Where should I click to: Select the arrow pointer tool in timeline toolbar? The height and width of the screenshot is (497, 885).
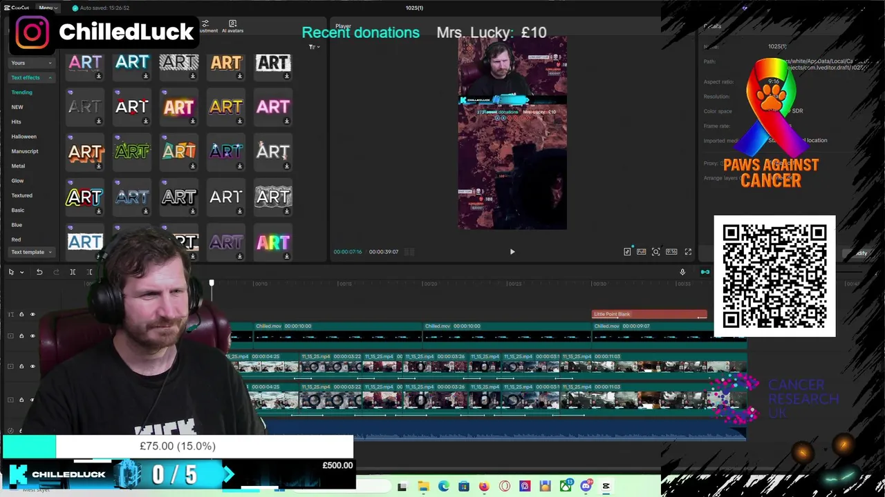11,272
